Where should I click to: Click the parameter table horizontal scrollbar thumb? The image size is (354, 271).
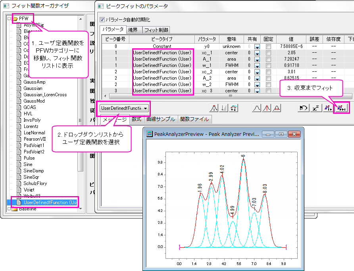231,96
